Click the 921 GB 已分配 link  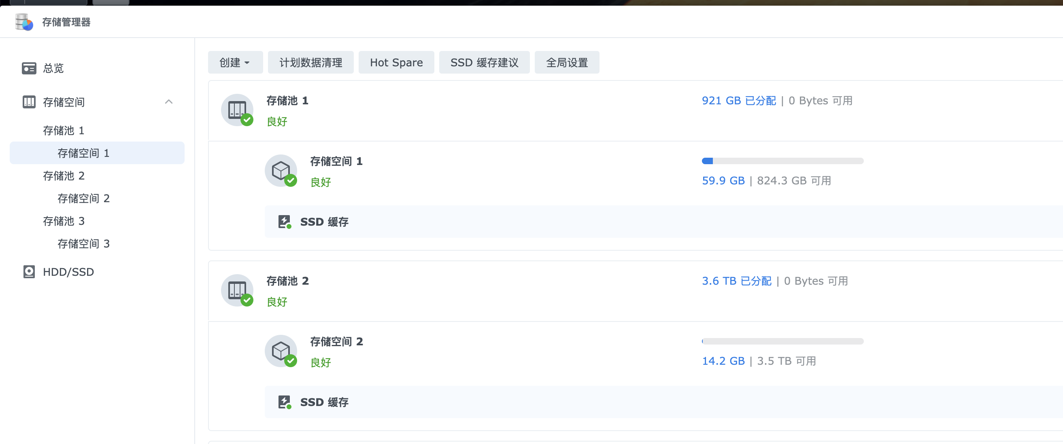738,101
